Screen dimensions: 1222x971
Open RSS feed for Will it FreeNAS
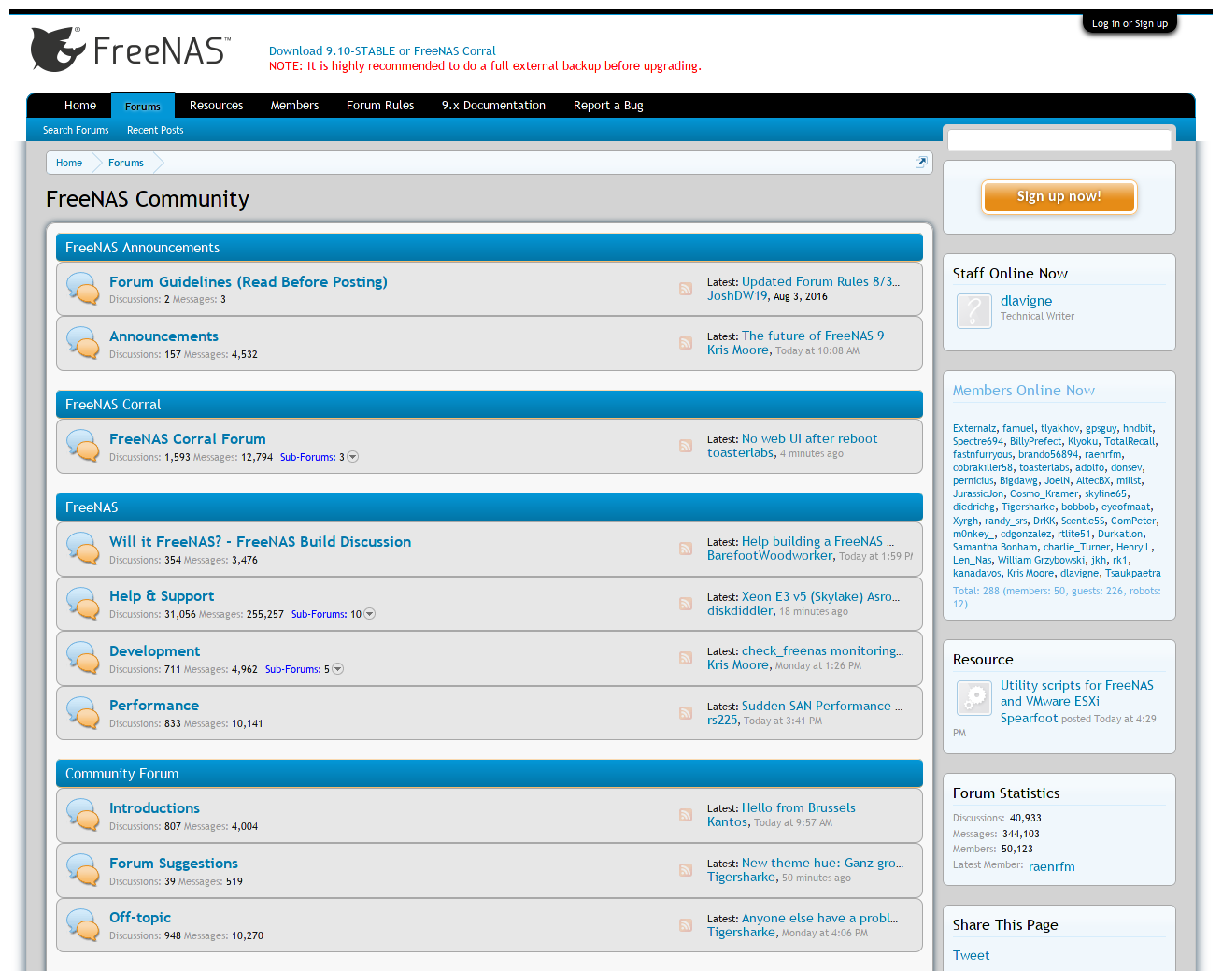(x=686, y=549)
